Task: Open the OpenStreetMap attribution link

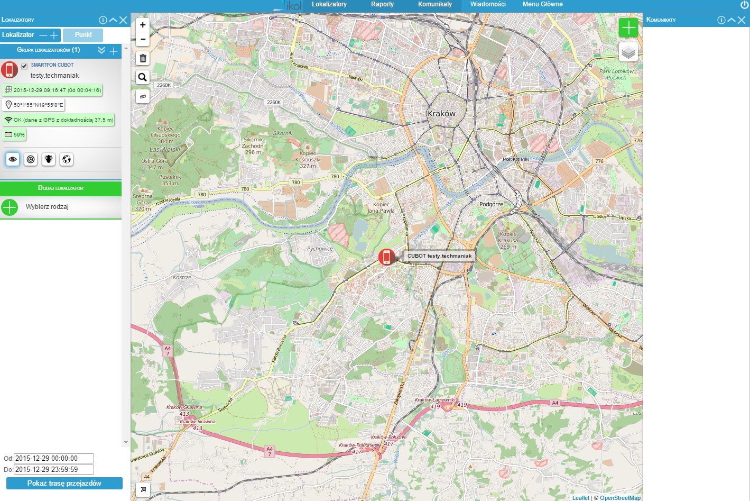Action: click(619, 498)
